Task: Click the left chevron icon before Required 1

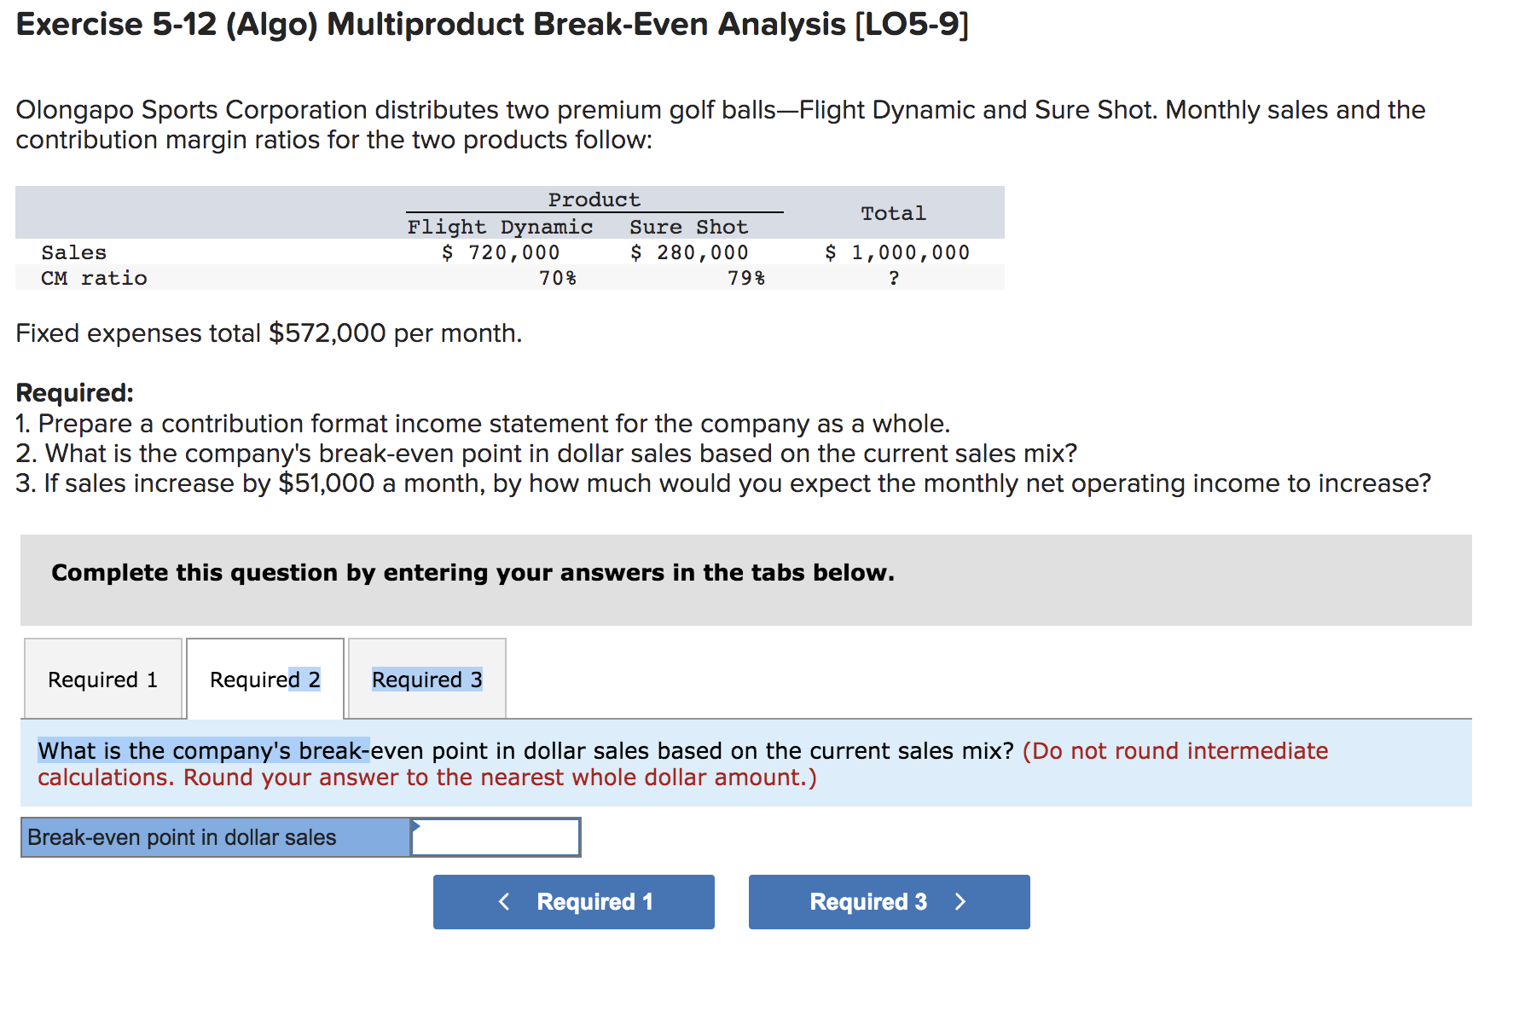Action: (x=504, y=902)
